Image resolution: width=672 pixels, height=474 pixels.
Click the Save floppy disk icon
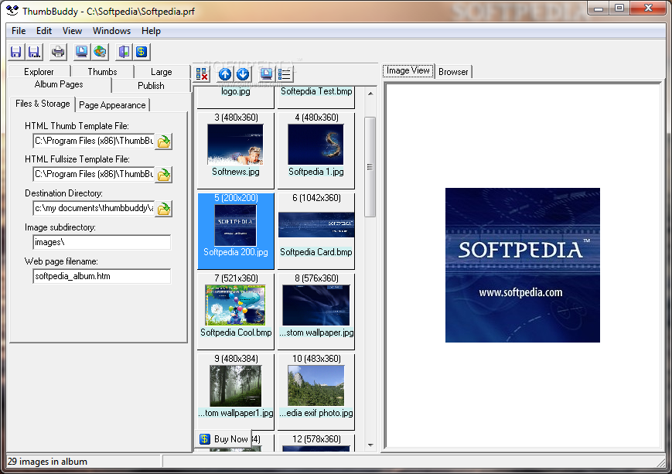pyautogui.click(x=16, y=52)
